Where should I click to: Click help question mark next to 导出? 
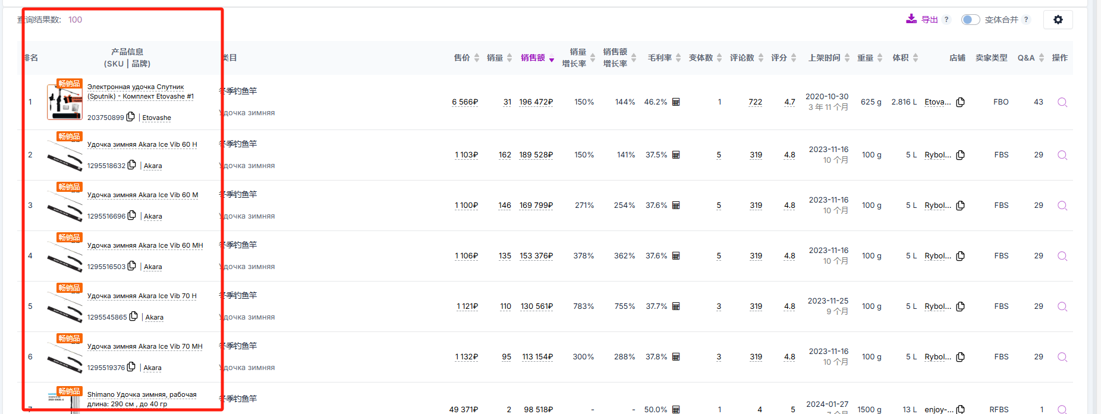[946, 20]
